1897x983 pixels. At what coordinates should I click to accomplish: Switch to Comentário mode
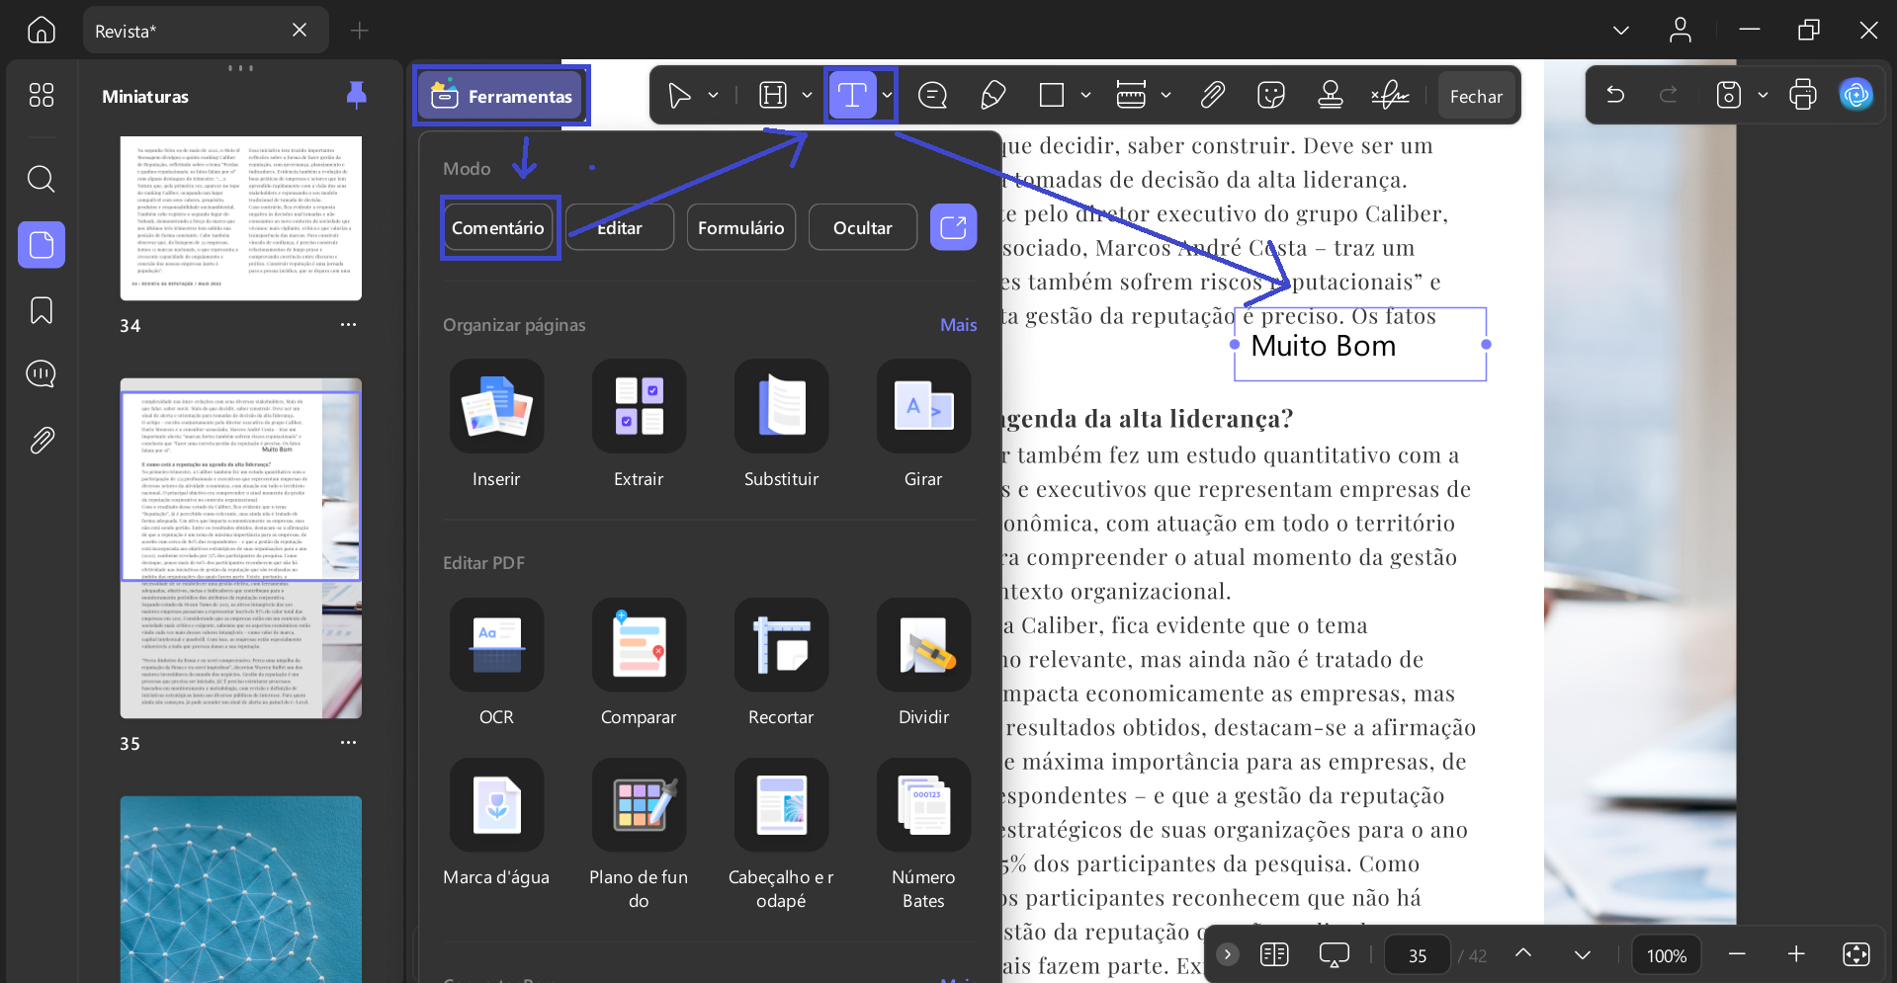[x=498, y=228]
